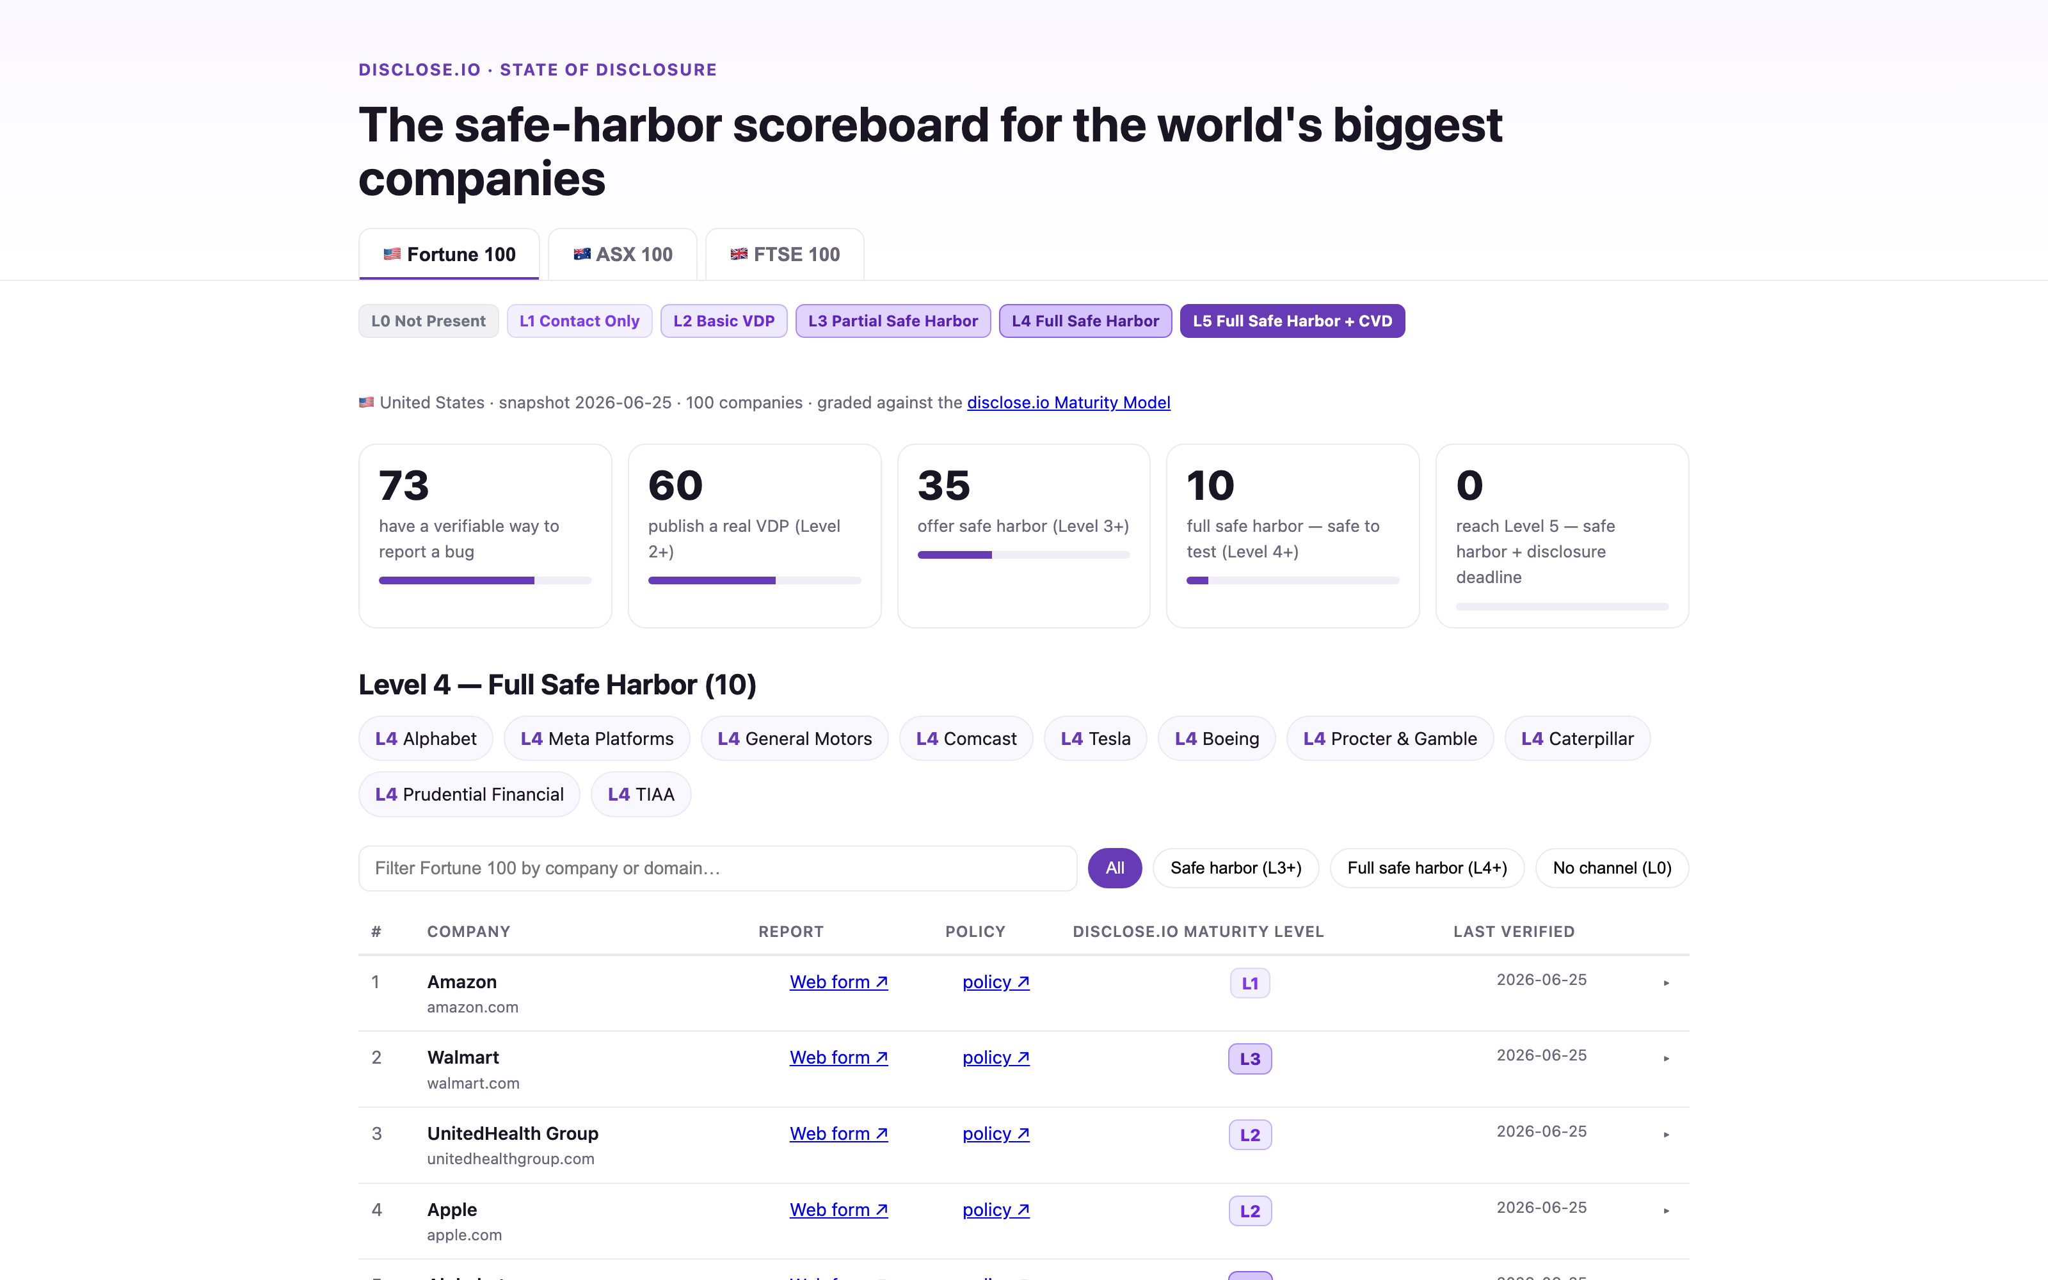
Task: Open Apple's Web form report link
Action: (838, 1210)
